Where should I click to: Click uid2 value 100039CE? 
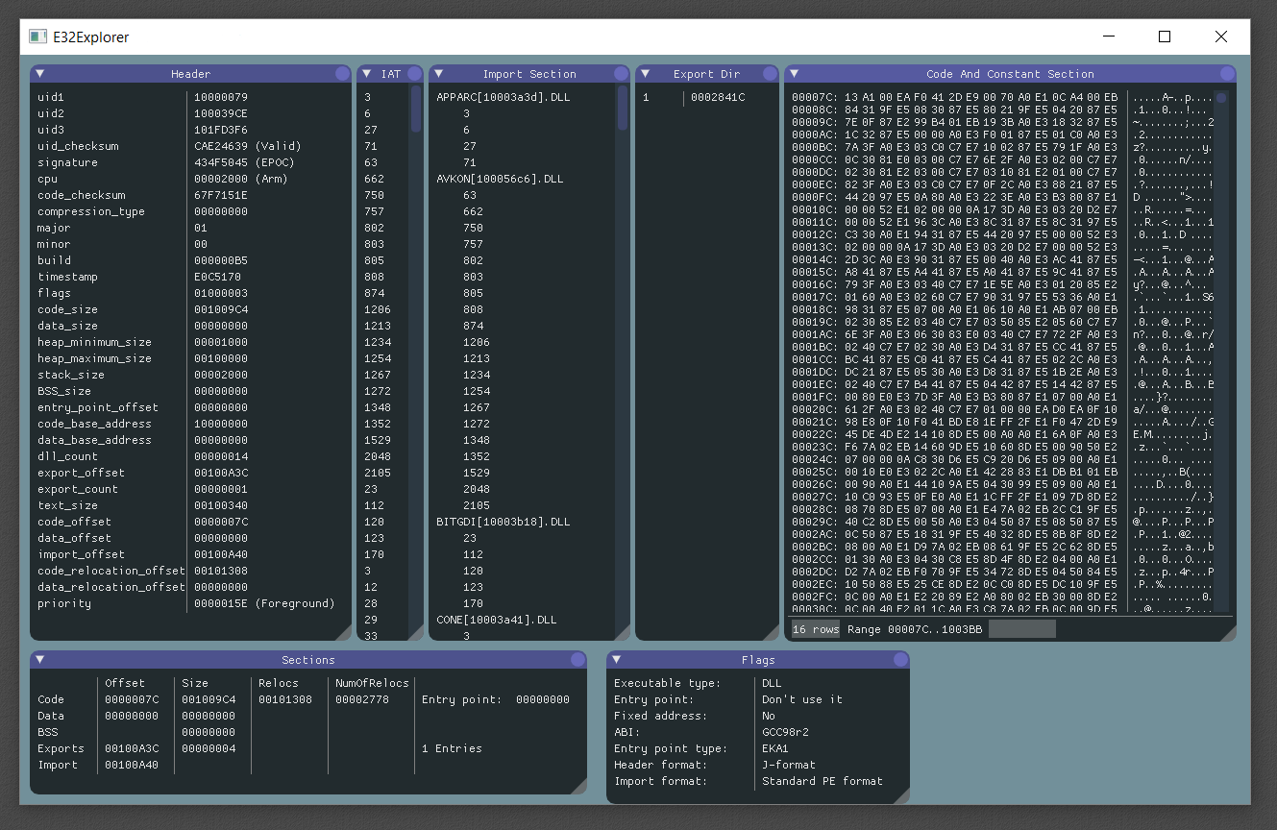[x=221, y=113]
